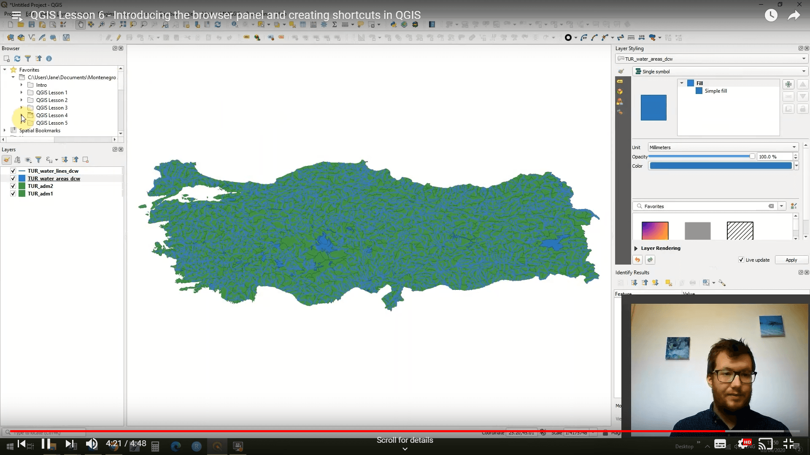Viewport: 810px width, 455px height.
Task: Click the blue Color bar swatch
Action: pos(721,166)
